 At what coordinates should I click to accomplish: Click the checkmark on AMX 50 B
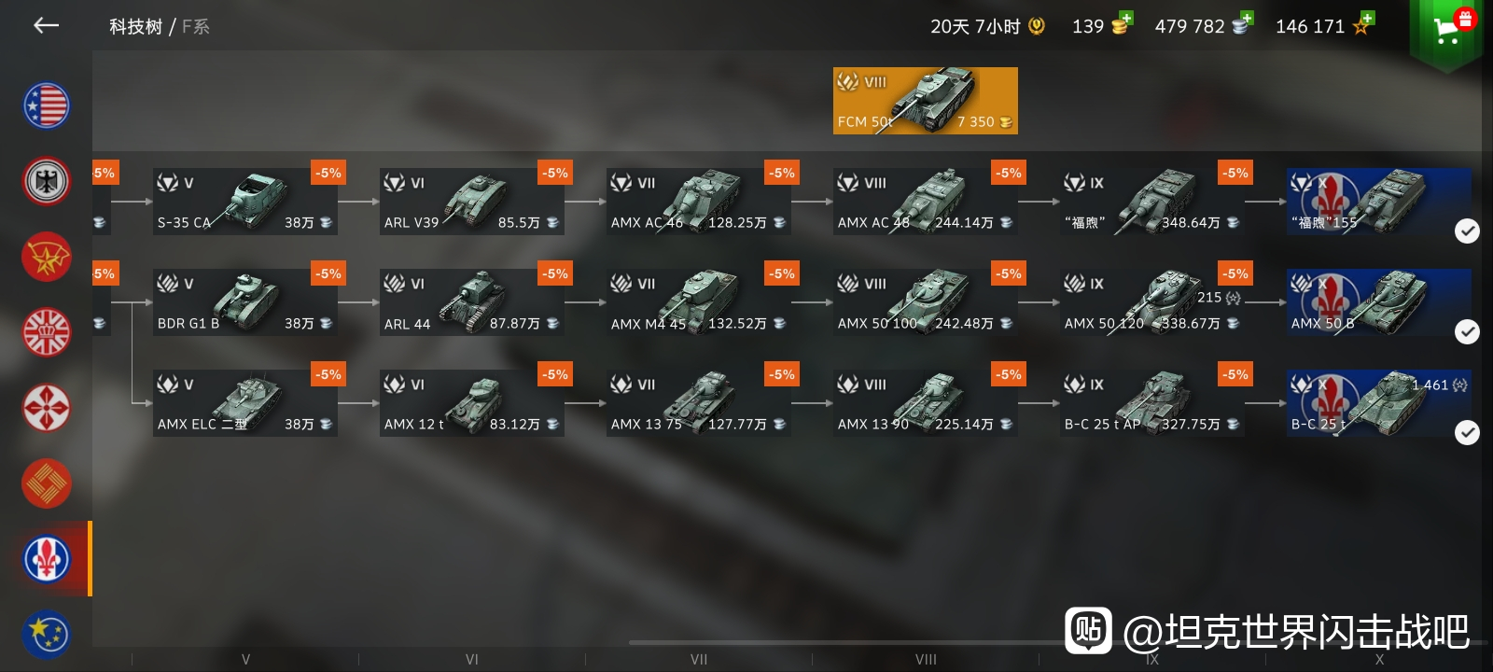click(1467, 331)
